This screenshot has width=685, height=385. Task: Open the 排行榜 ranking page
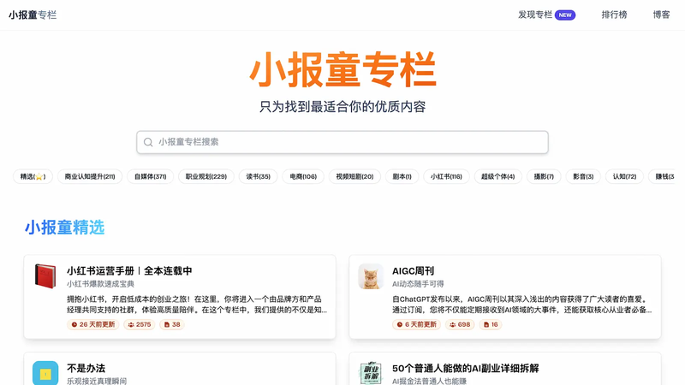tap(614, 15)
